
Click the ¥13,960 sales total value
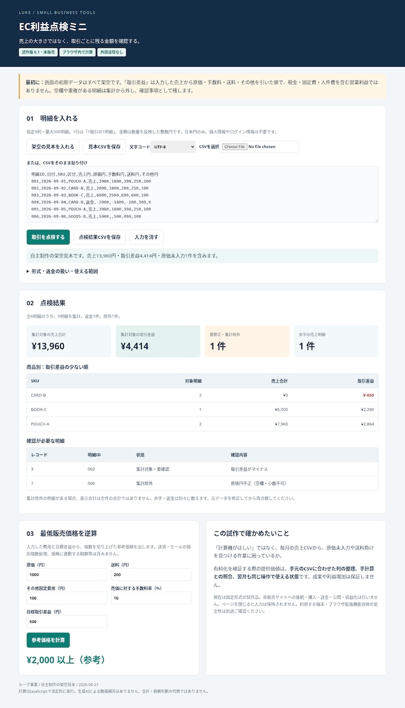(48, 346)
